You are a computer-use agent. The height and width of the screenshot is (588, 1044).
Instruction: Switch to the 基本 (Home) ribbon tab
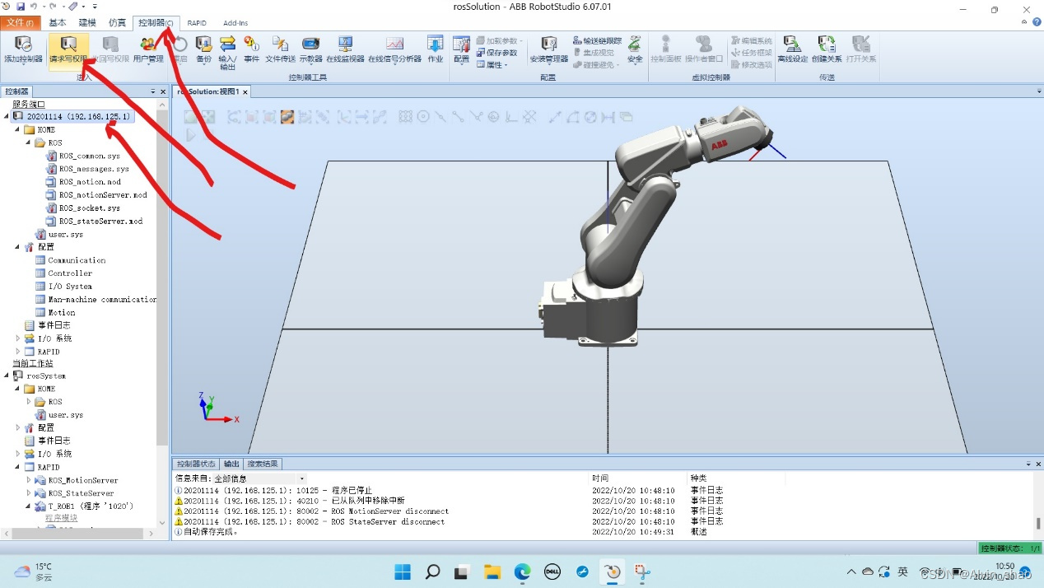click(58, 23)
